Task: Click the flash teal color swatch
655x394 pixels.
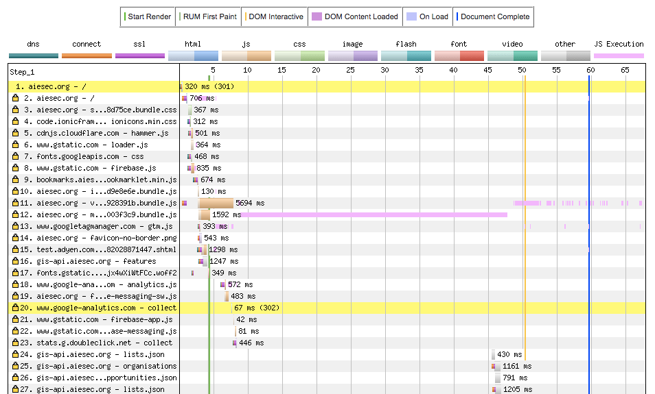Action: coord(406,56)
